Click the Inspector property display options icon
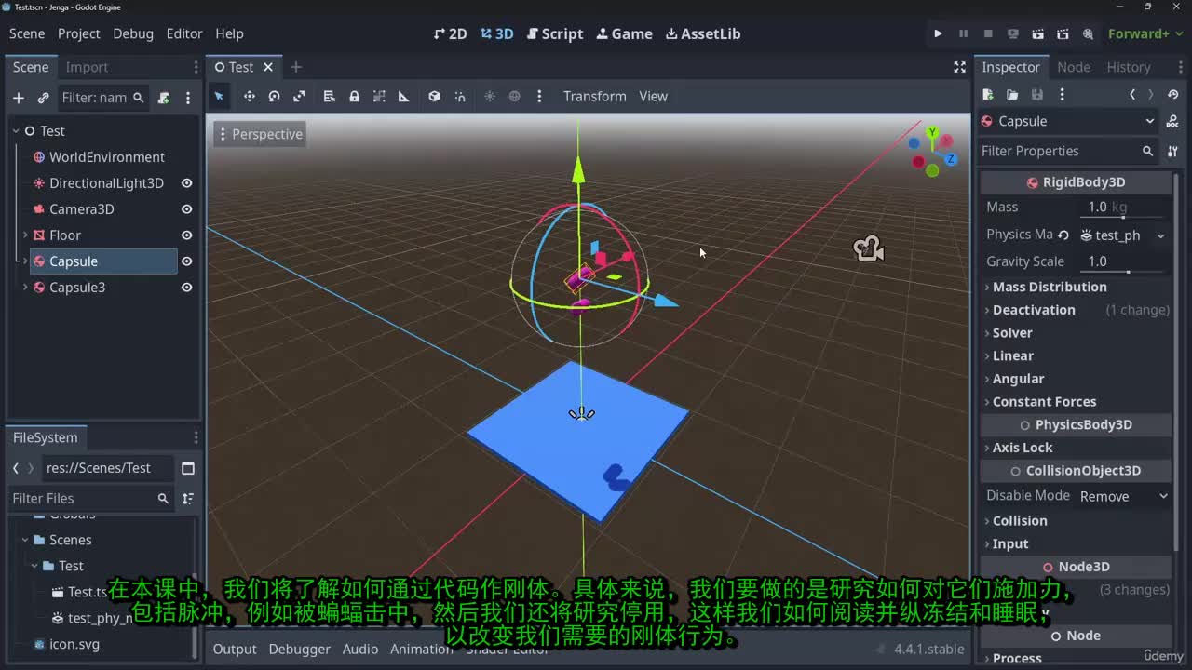 pyautogui.click(x=1172, y=151)
